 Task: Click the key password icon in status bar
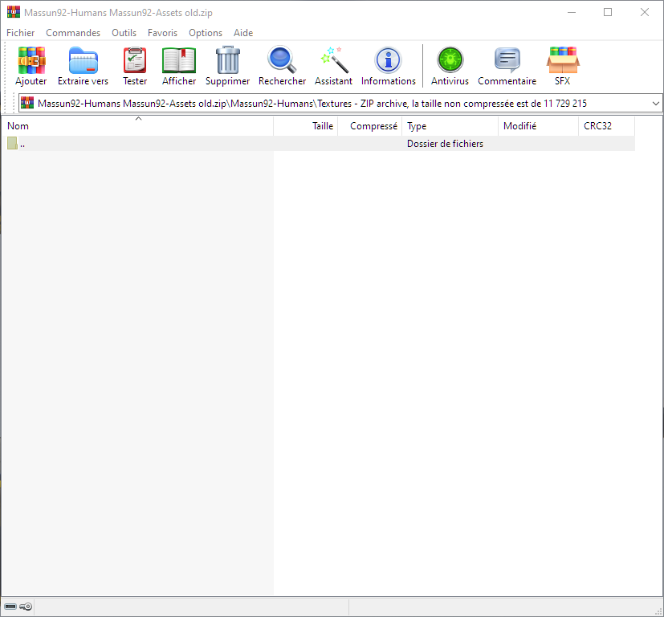tap(26, 607)
